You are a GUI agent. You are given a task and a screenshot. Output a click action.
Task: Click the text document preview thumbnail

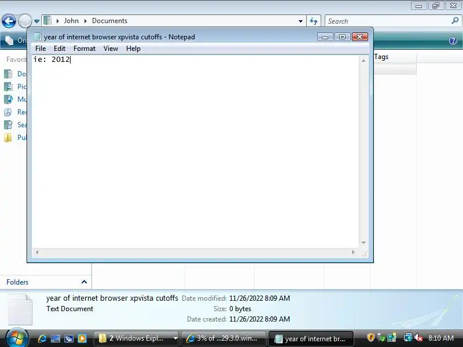coord(20,309)
